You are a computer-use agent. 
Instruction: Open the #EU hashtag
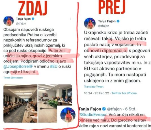(54, 66)
